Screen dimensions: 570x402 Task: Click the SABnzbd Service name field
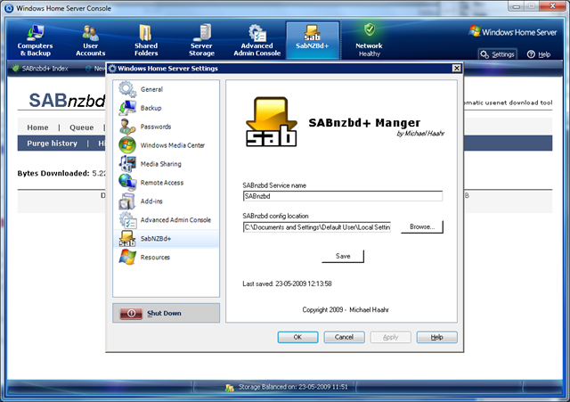point(342,196)
